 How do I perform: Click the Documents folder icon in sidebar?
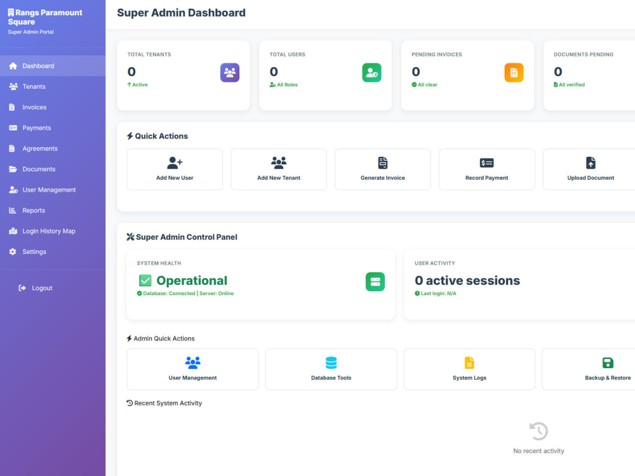point(13,169)
